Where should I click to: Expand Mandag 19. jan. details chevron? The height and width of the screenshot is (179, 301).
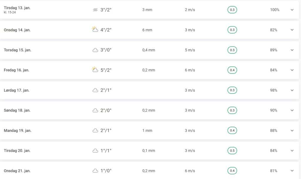(292, 131)
